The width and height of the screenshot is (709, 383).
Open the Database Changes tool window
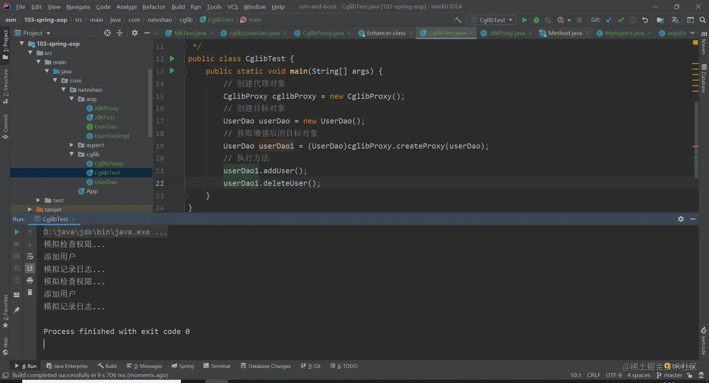point(265,366)
